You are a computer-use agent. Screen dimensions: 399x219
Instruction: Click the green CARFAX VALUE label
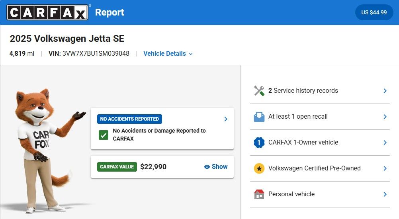[x=117, y=167]
